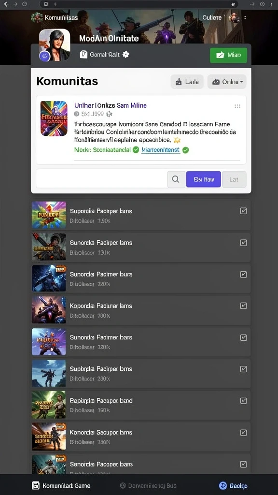Click the grid dots icon on featured card
The width and height of the screenshot is (278, 495).
[x=237, y=106]
